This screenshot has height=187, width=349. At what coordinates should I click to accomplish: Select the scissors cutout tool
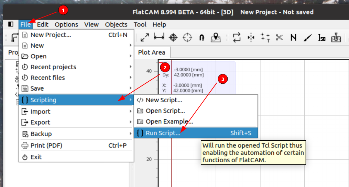click(279, 37)
